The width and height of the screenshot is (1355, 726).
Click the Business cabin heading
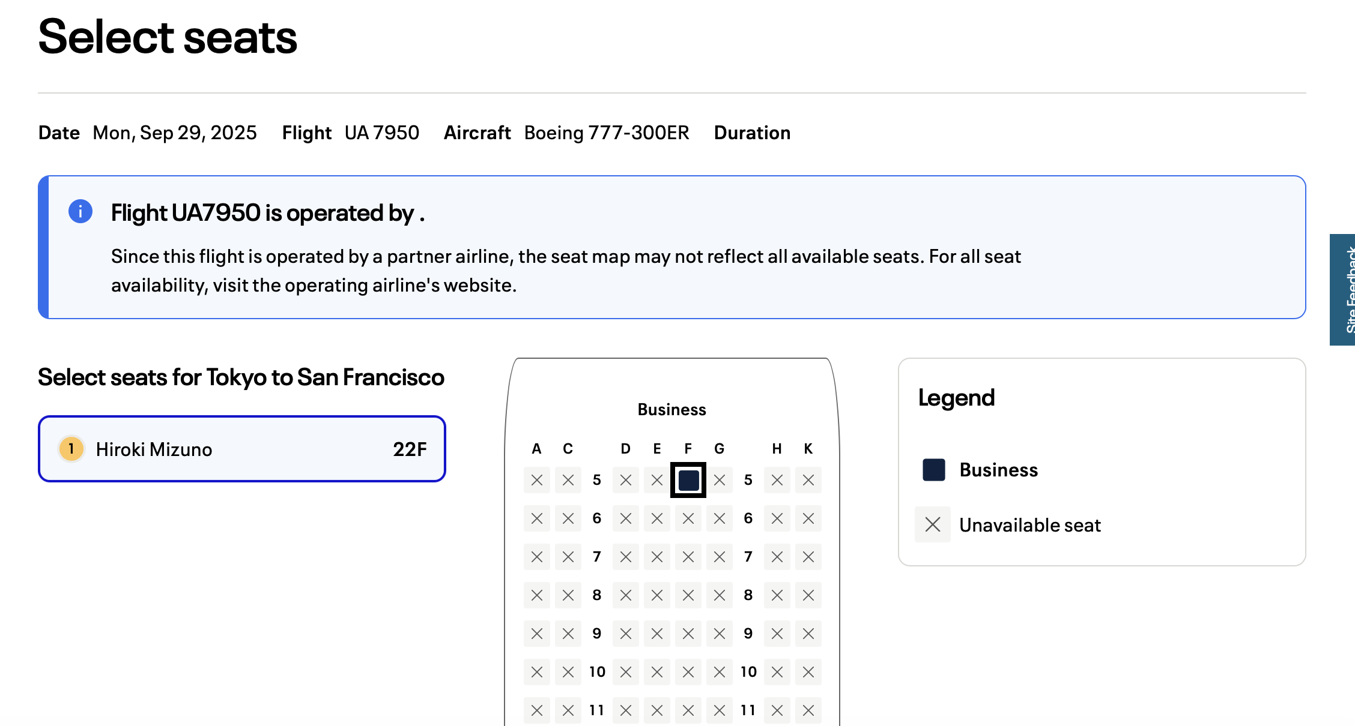pos(671,410)
